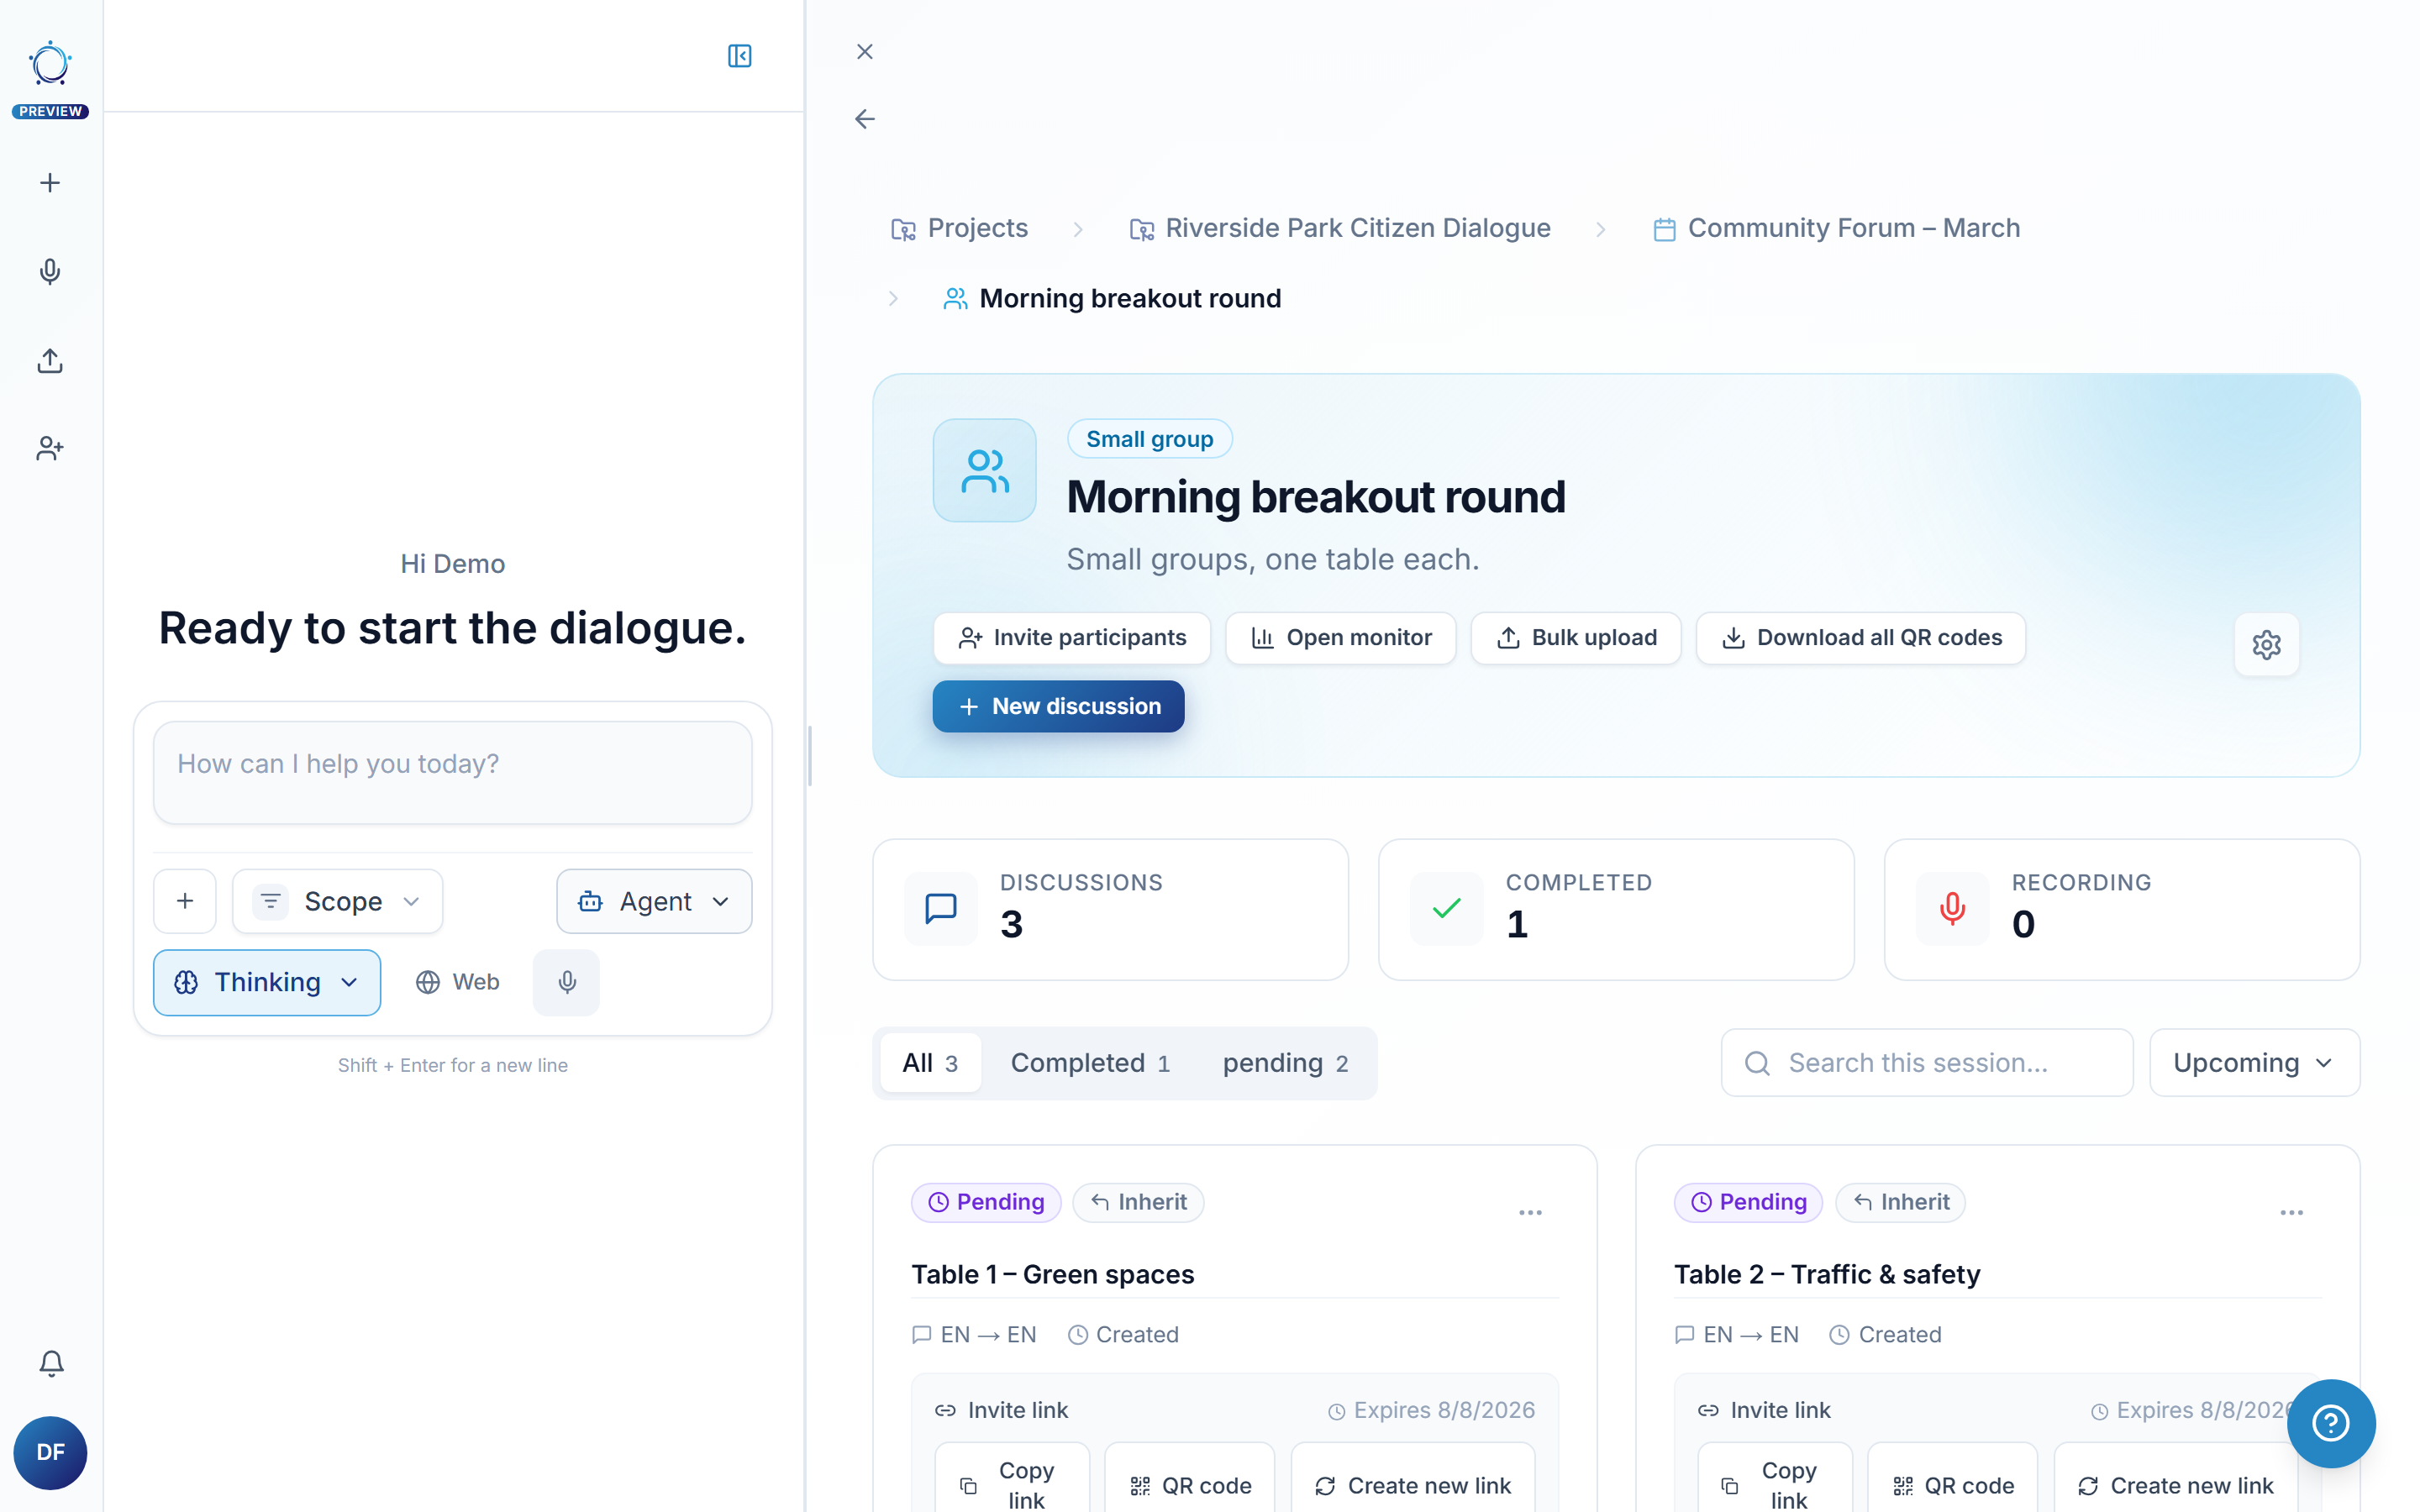Click the Inherit badge on Table 1 card
This screenshot has width=2420, height=1512.
(x=1138, y=1202)
